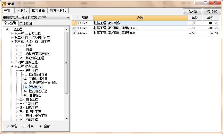Select row with code DE0097
The width and height of the screenshot is (223, 134).
[85, 23]
